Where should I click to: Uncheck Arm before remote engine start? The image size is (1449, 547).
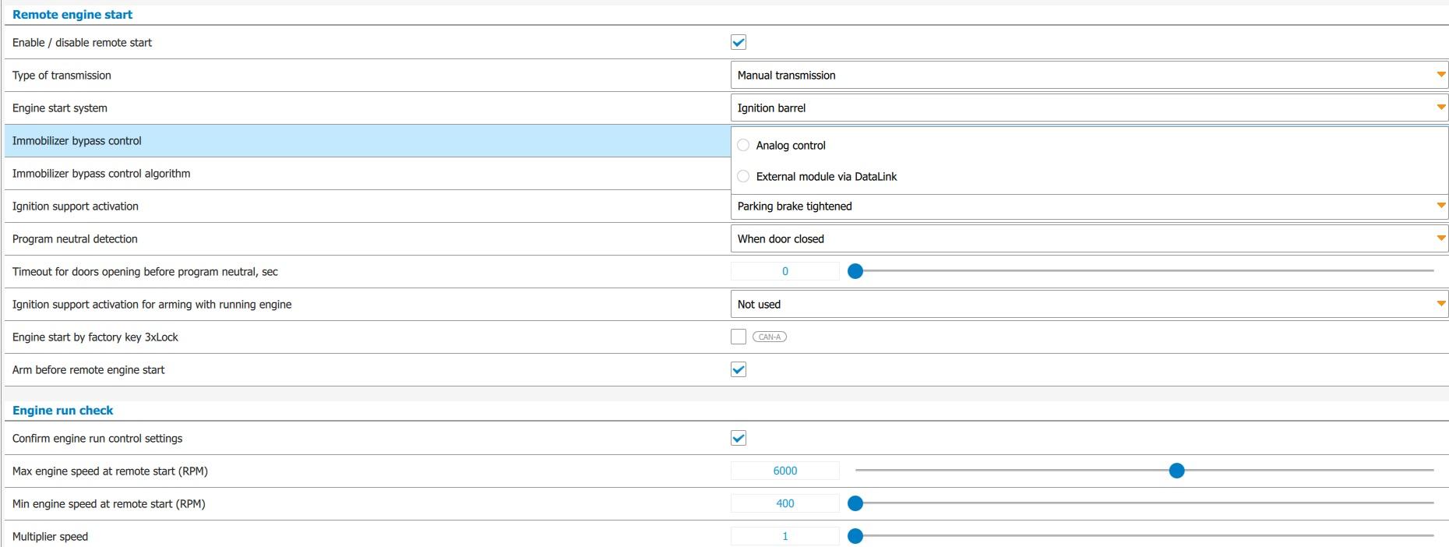[739, 369]
